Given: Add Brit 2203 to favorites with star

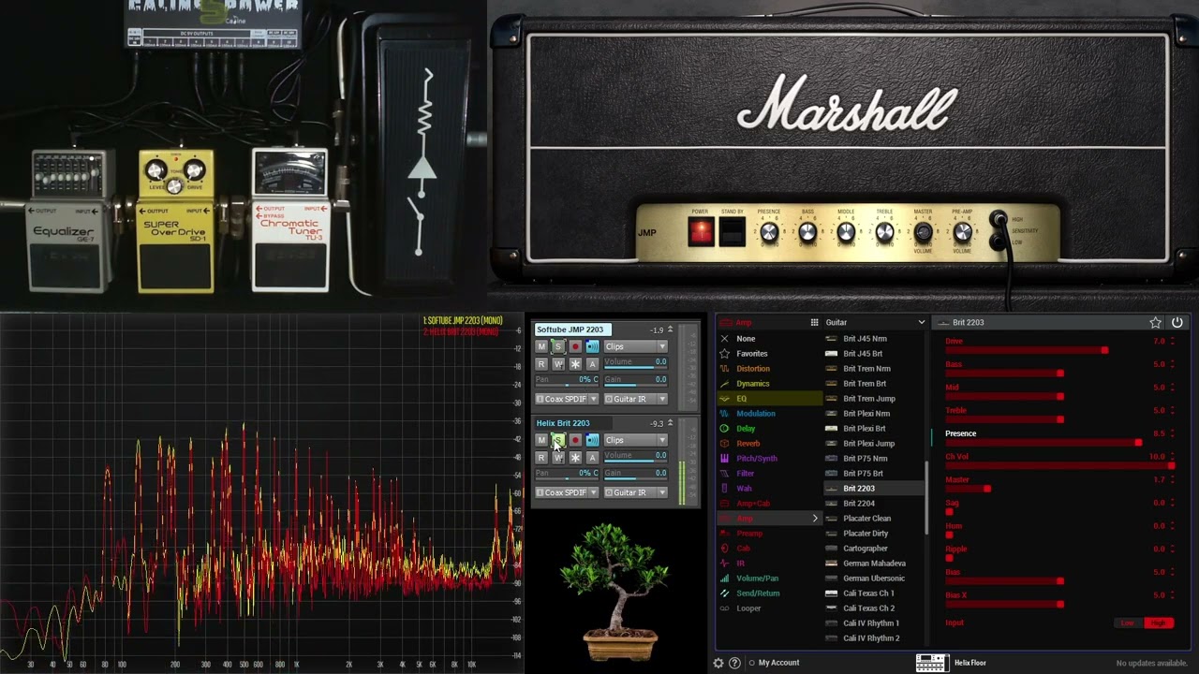Looking at the screenshot, I should point(1156,322).
